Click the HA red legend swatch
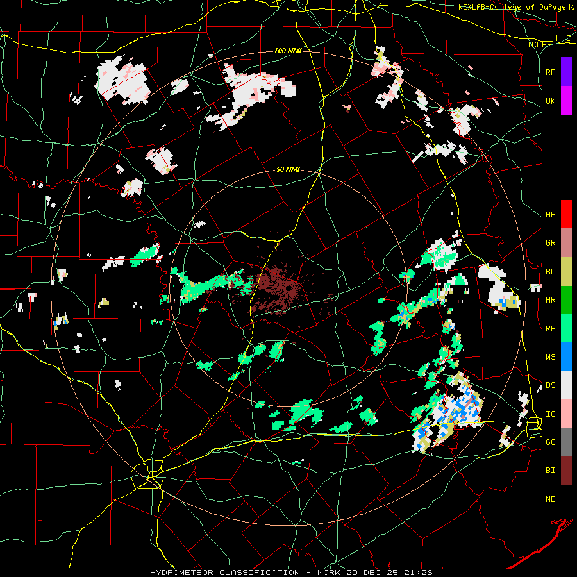Image resolution: width=577 pixels, height=577 pixels. [x=566, y=214]
